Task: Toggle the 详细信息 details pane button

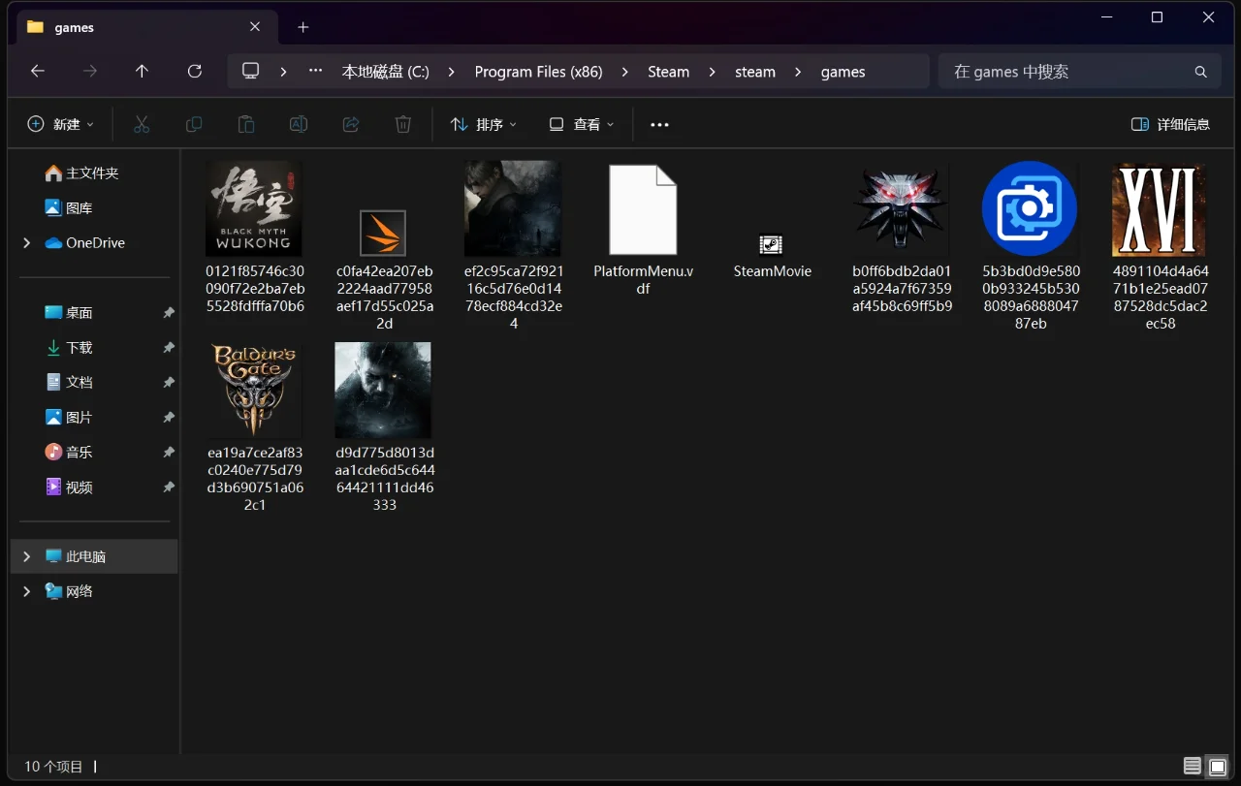Action: [x=1171, y=124]
